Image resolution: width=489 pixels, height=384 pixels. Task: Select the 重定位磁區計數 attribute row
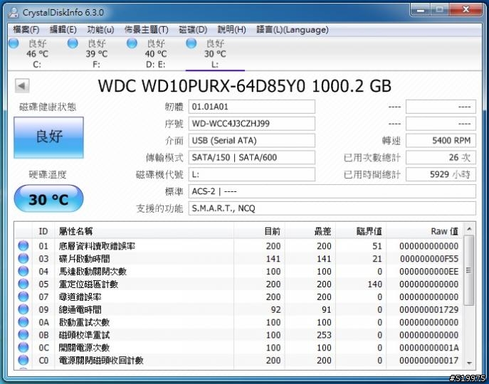tap(239, 284)
